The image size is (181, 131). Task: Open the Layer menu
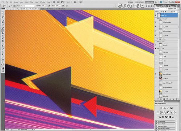pos(21,2)
